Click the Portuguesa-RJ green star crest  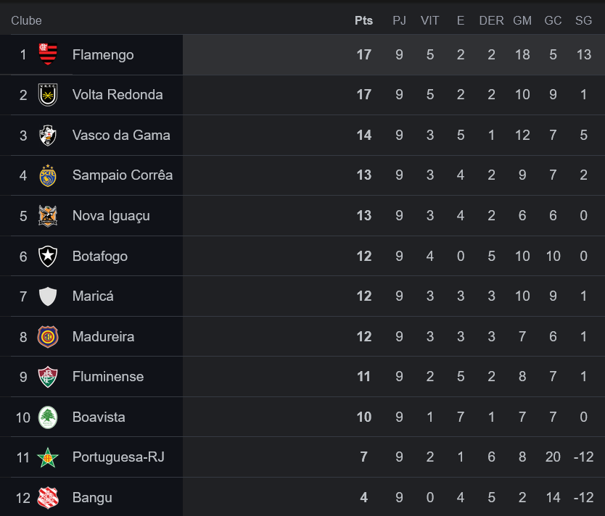(48, 457)
